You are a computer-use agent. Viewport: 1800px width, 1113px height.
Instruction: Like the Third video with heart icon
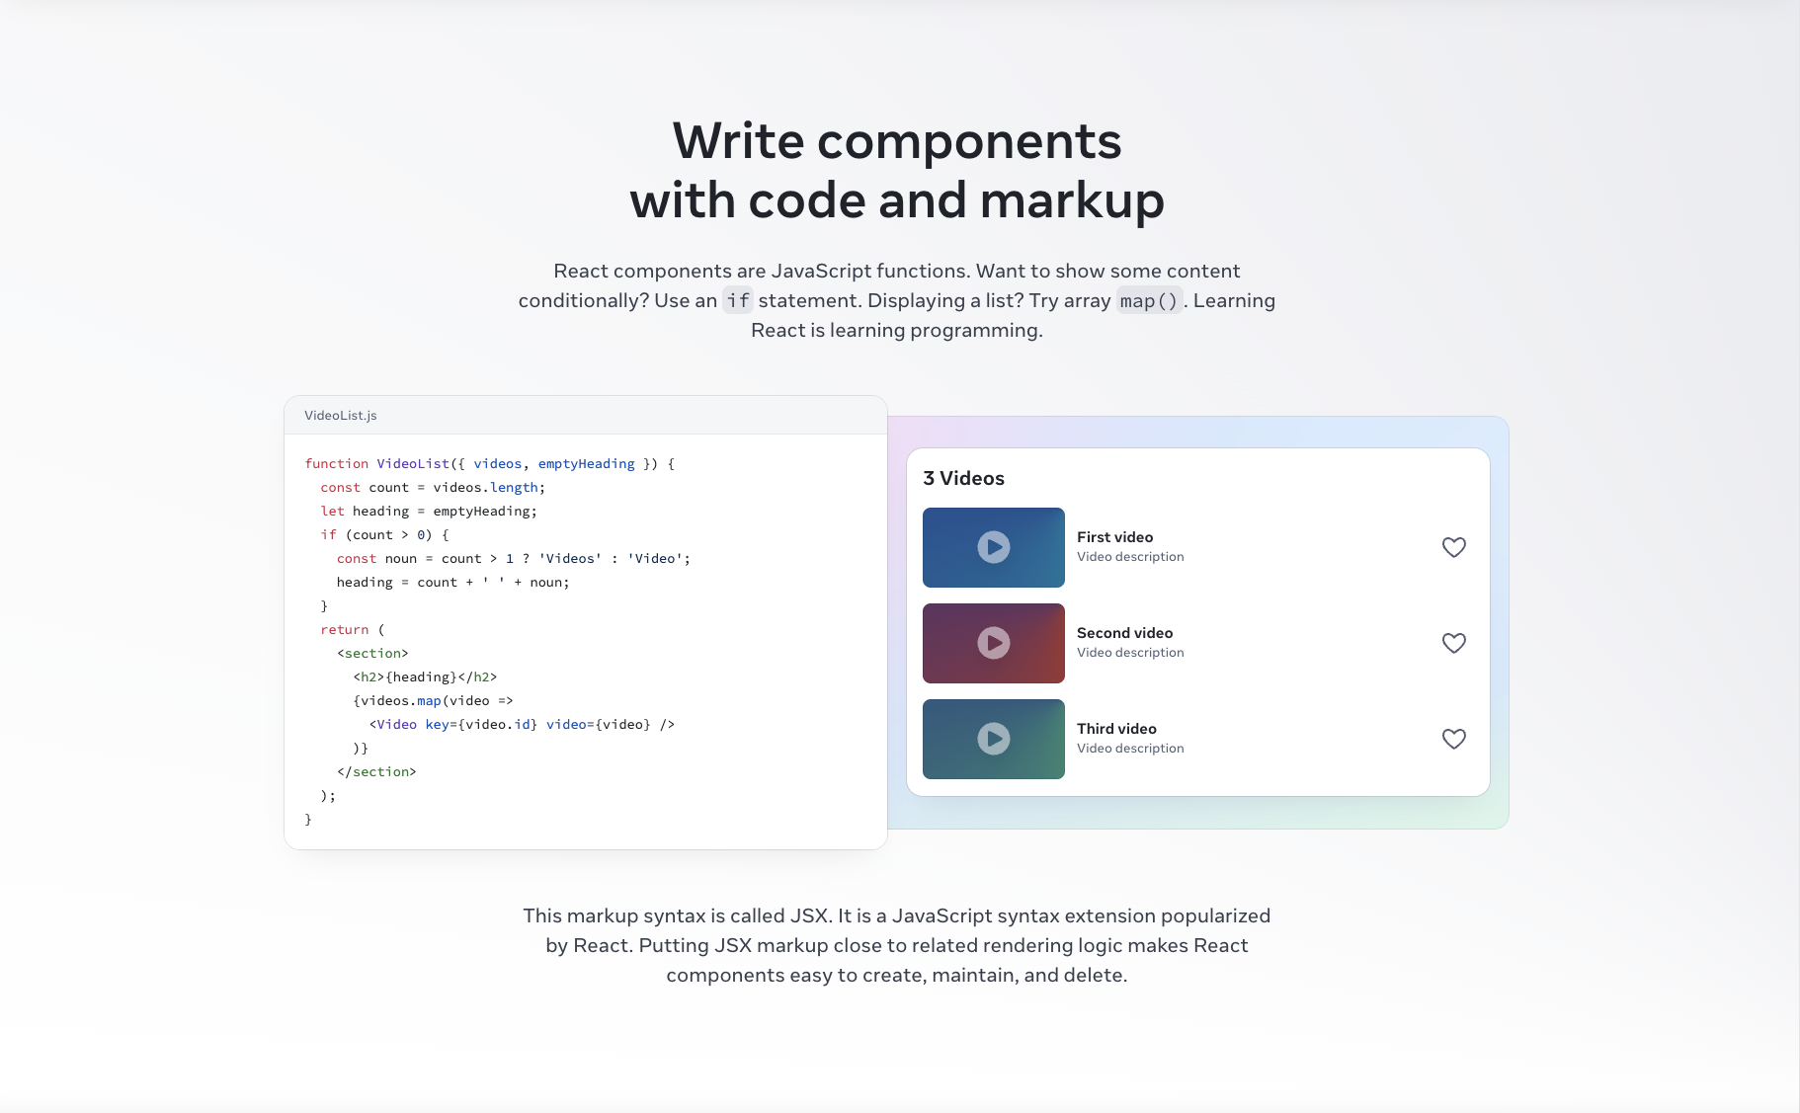[1453, 739]
